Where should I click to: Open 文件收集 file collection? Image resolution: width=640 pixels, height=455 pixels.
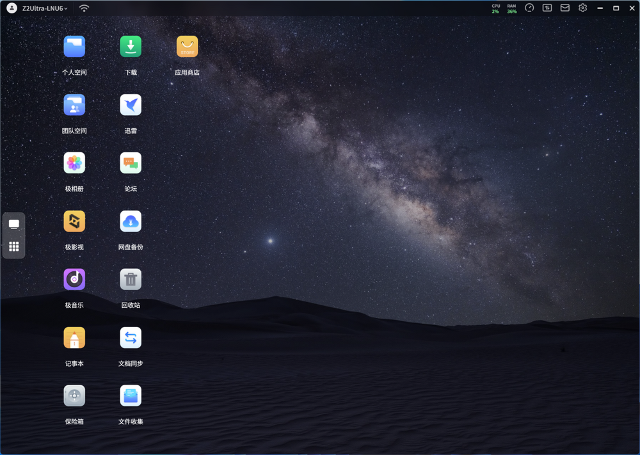click(x=131, y=396)
